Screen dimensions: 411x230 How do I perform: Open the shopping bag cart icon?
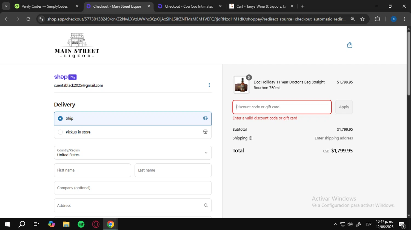click(x=349, y=45)
